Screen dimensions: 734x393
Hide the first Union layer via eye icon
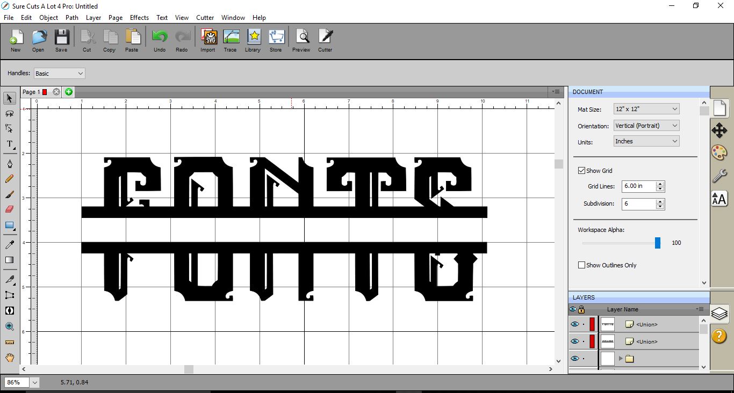(574, 324)
